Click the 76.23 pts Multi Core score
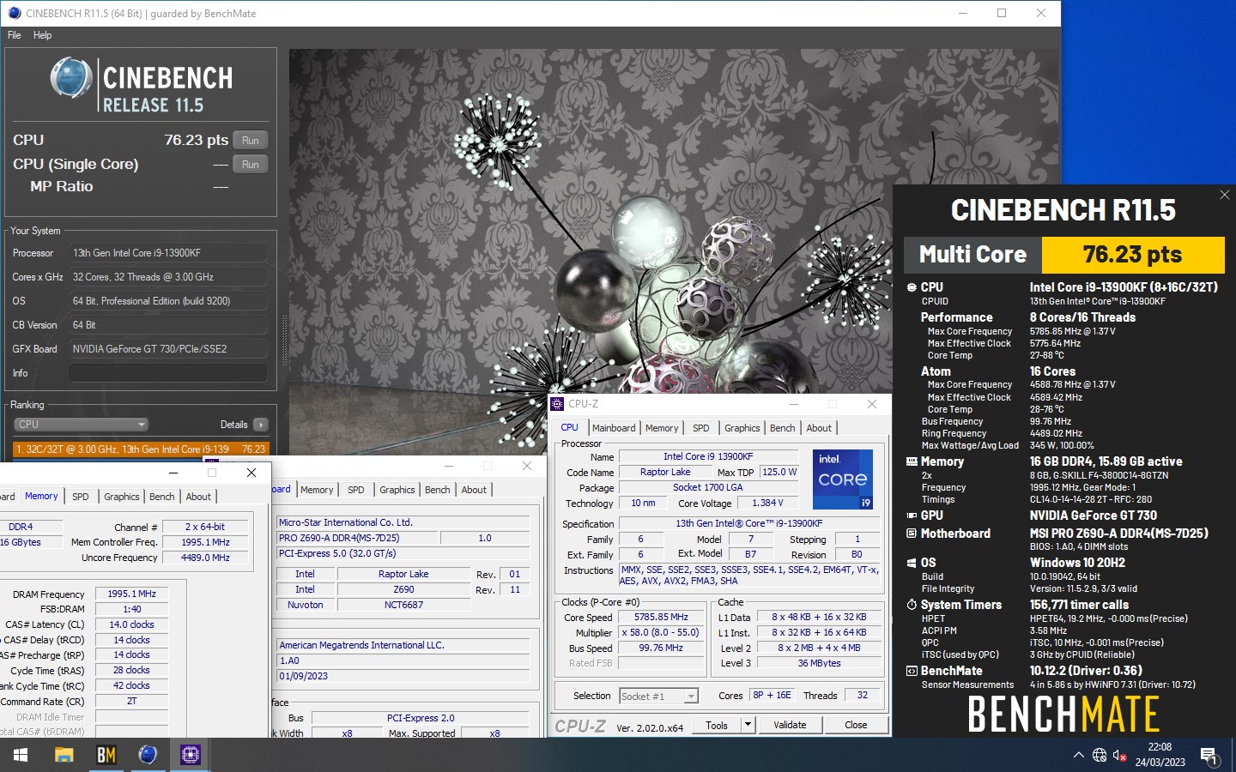Viewport: 1236px width, 772px height. coord(1132,255)
